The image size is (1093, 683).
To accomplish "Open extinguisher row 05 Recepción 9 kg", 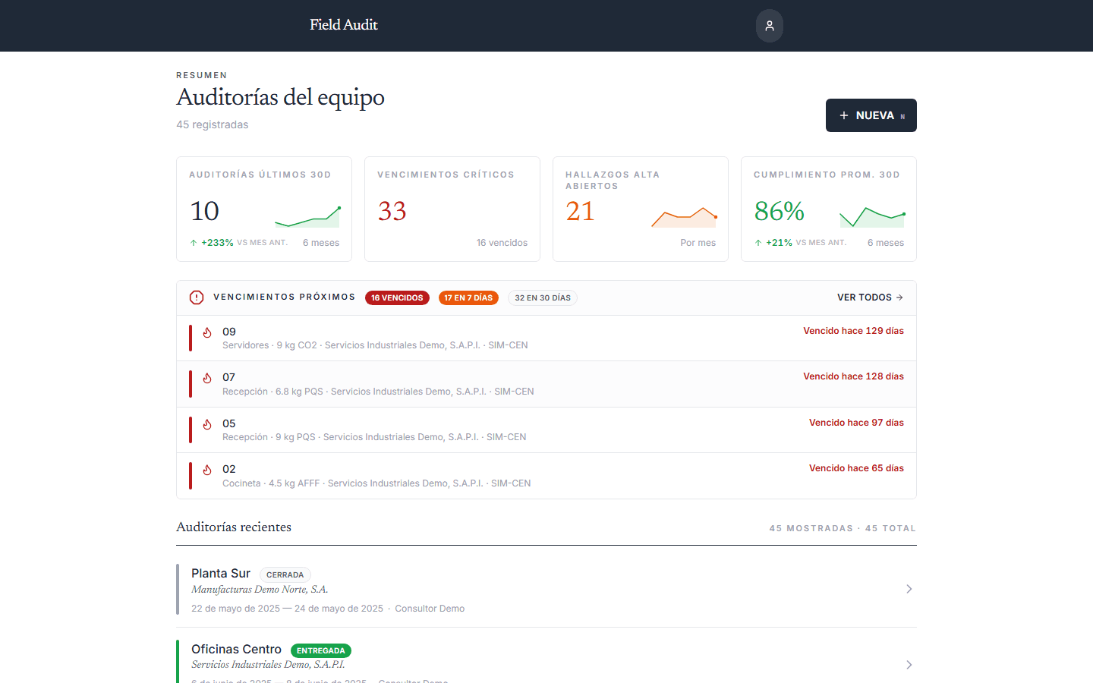I will tap(546, 430).
